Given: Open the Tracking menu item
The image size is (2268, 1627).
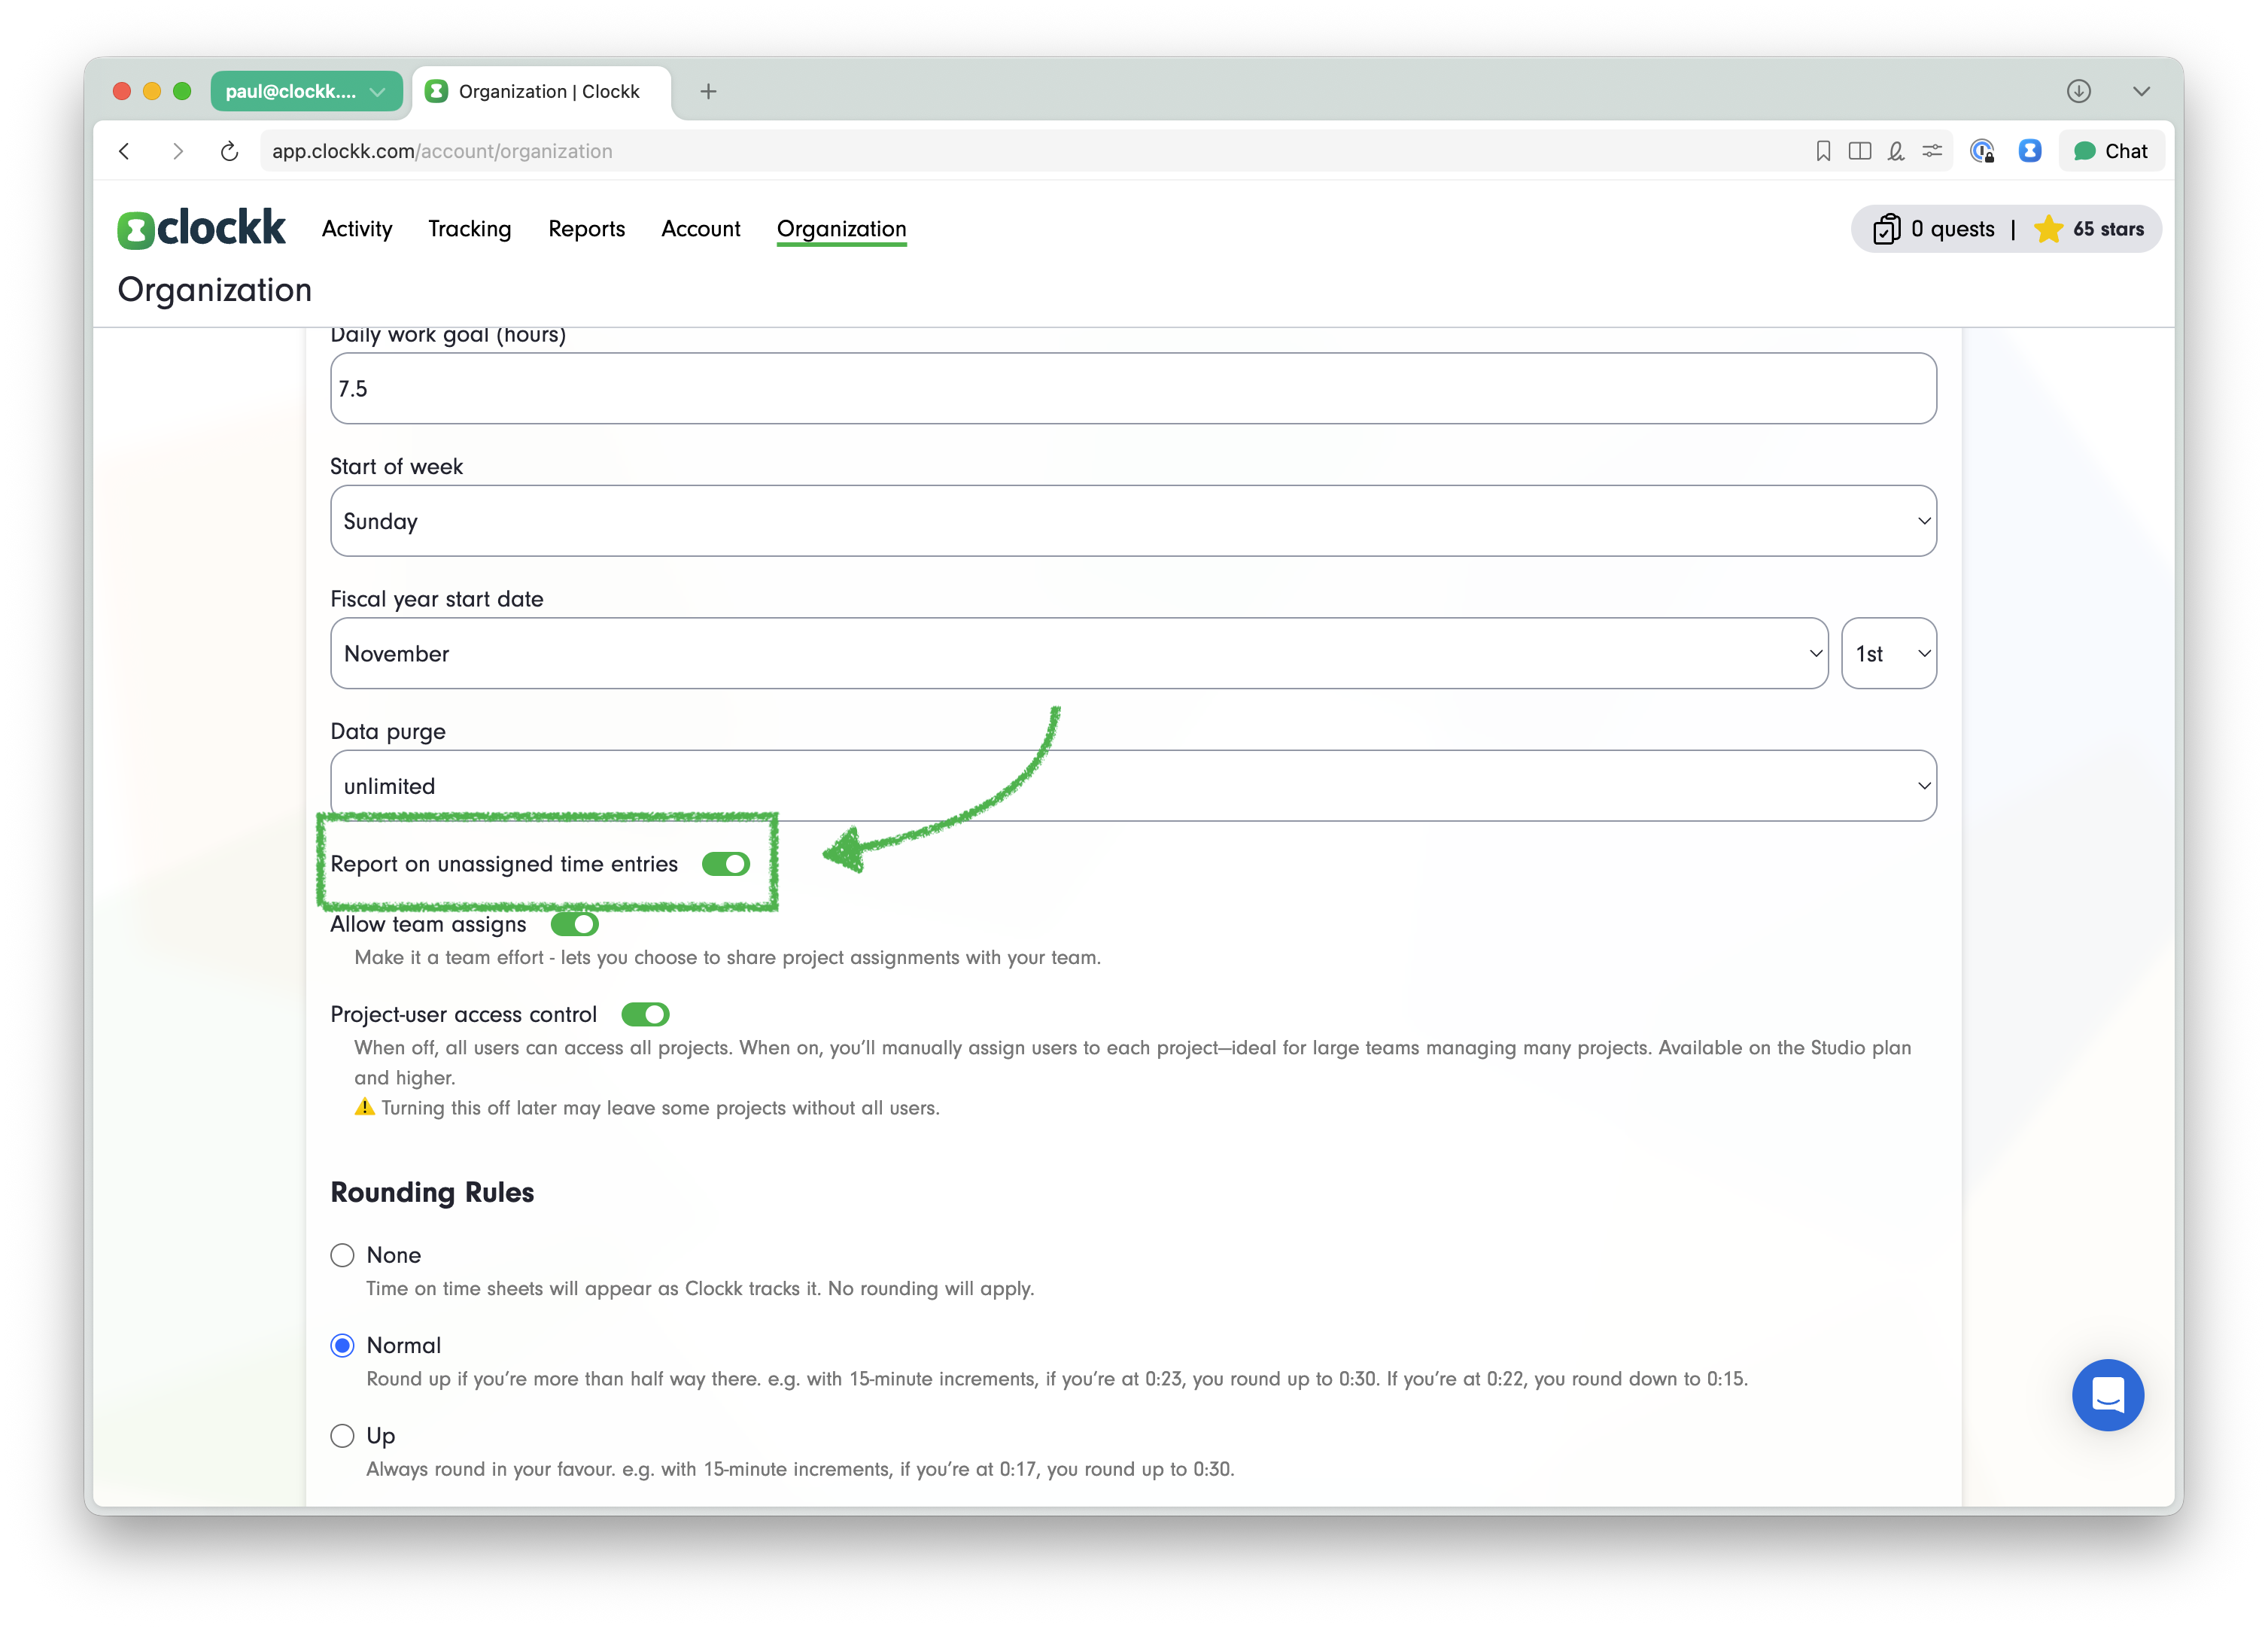Looking at the screenshot, I should [469, 229].
